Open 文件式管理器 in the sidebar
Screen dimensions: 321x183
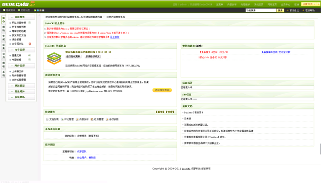pos(19,80)
